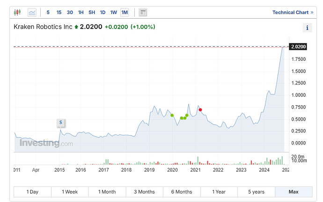Screen dimensions: 323x202
Task: Click the 2022 year axis label
Action: (x=218, y=170)
